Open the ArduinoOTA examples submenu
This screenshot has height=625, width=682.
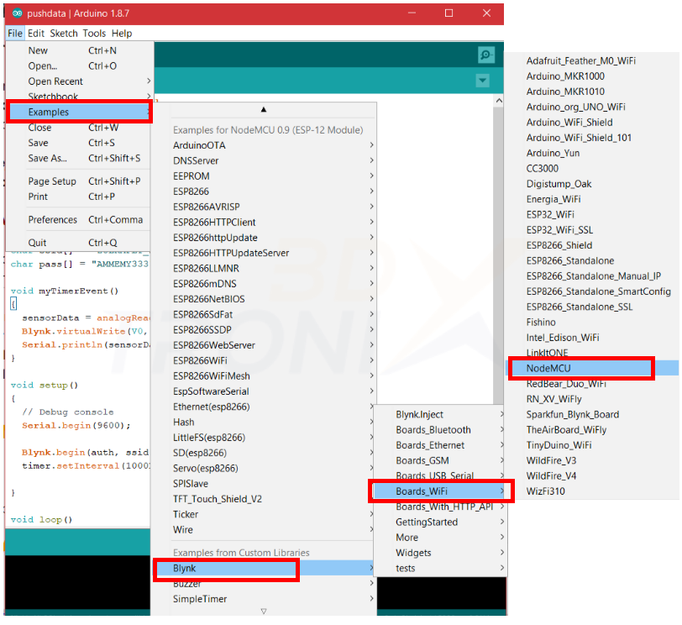(x=199, y=145)
